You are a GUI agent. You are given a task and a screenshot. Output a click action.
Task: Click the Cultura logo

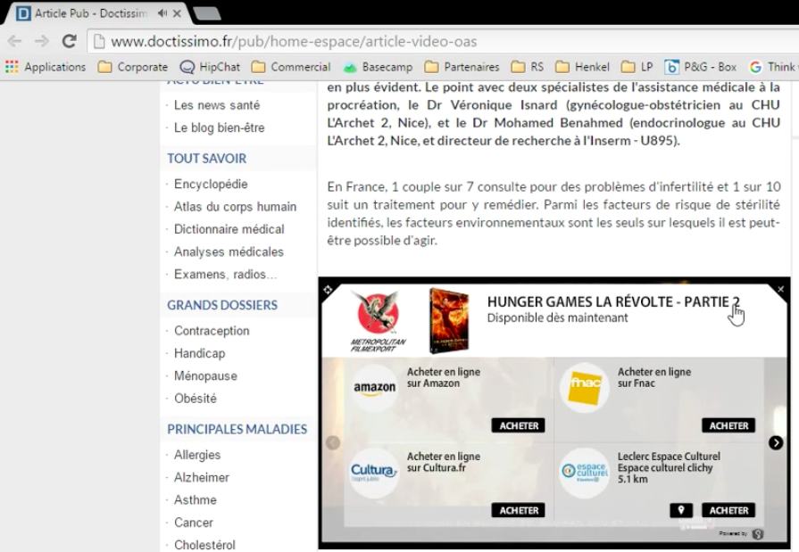(x=375, y=473)
